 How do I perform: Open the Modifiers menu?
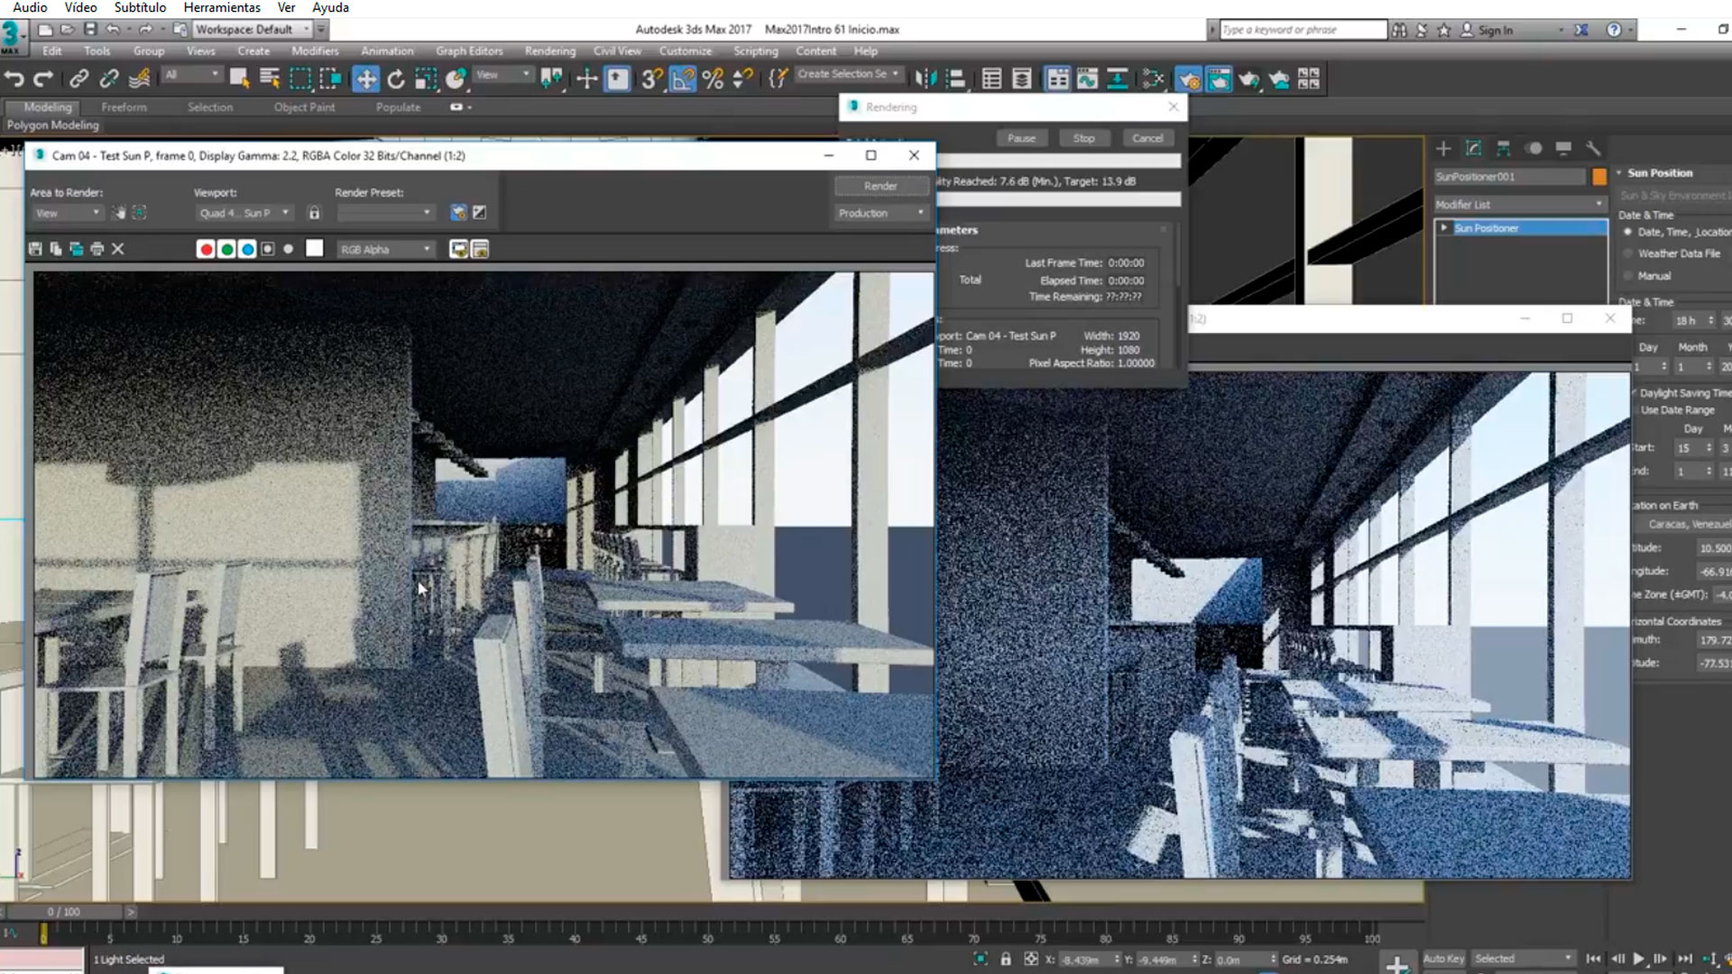click(x=315, y=51)
